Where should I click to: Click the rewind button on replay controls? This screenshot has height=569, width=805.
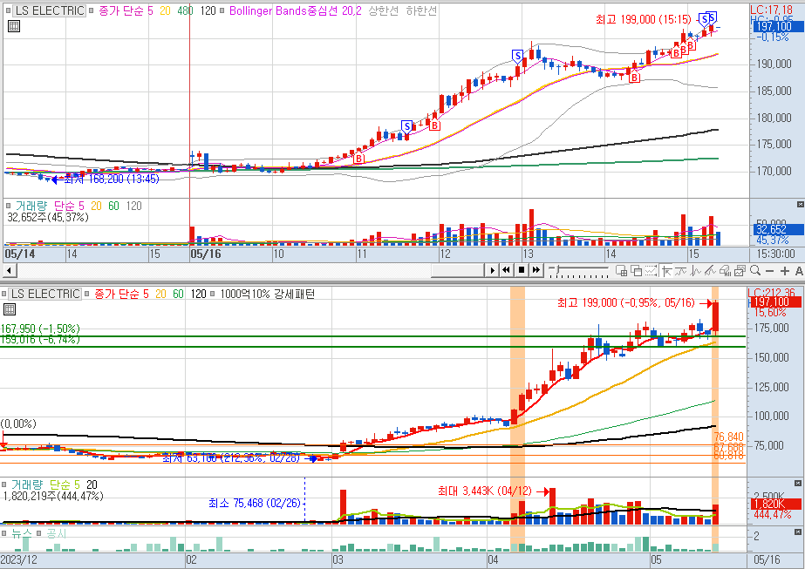506,270
